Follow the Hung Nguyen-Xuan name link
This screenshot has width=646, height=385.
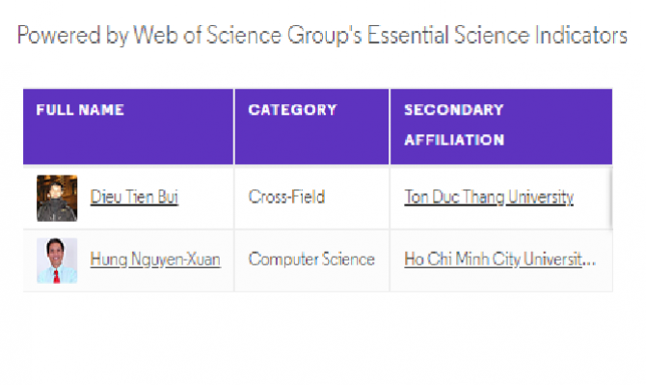155,260
